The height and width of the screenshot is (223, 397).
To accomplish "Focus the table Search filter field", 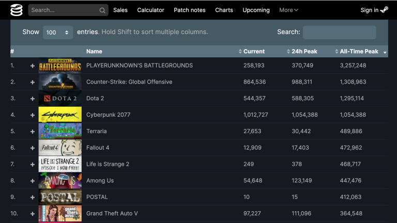I will [x=339, y=32].
